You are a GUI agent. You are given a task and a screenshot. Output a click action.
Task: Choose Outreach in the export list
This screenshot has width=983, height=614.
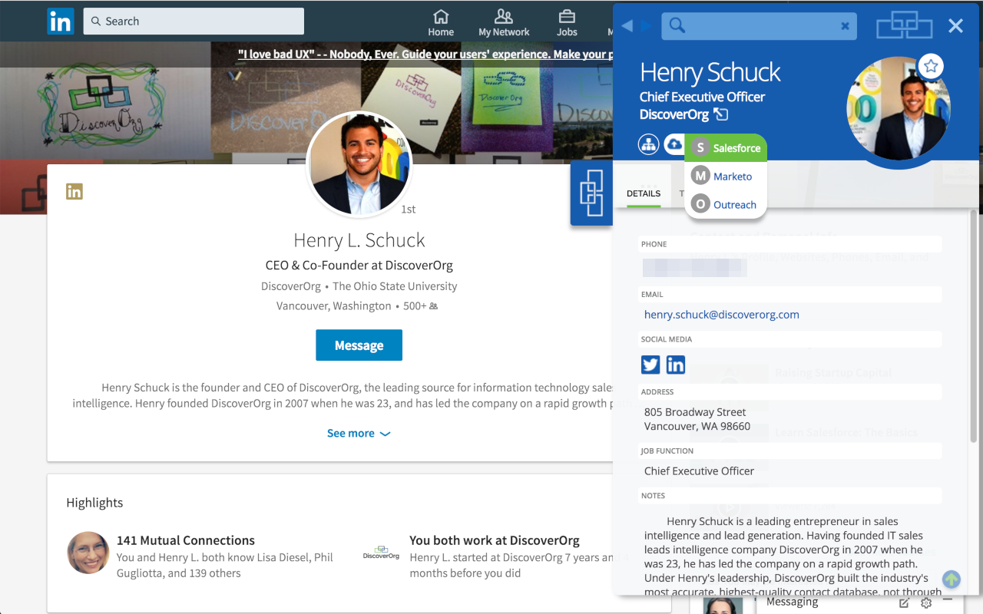pos(726,205)
